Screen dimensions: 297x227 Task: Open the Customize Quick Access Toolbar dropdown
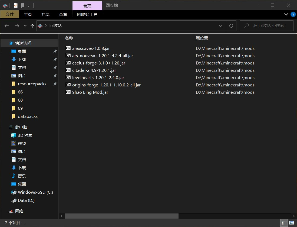pyautogui.click(x=28, y=6)
